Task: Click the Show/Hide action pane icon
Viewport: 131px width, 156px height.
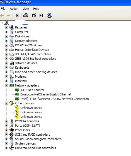Action: pyautogui.click(x=41, y=15)
